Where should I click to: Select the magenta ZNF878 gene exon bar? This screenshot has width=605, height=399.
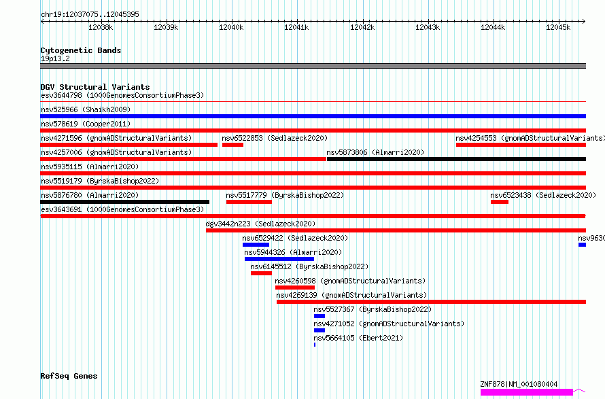(527, 392)
